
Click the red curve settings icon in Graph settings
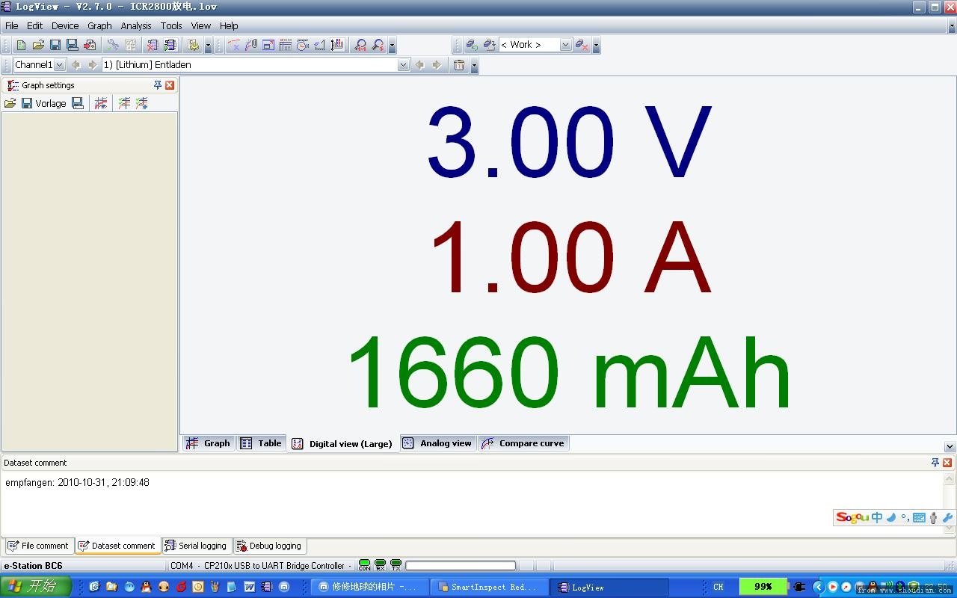[x=101, y=103]
